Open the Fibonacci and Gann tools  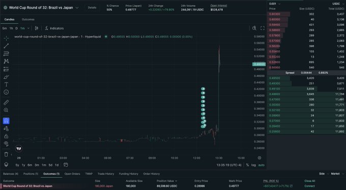(6, 53)
